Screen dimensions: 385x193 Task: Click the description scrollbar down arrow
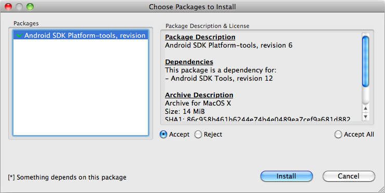point(366,116)
